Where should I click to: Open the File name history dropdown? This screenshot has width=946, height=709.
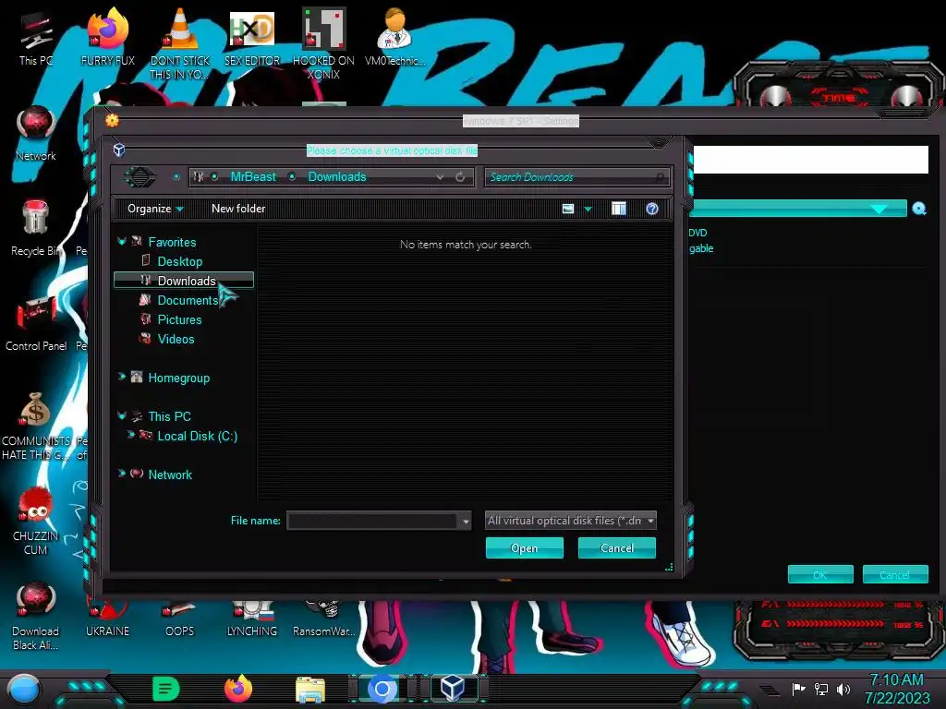point(466,522)
